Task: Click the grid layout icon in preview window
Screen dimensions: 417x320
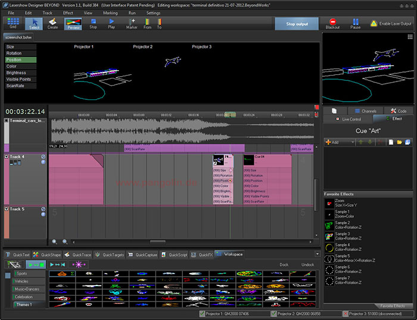Action: coord(410,37)
